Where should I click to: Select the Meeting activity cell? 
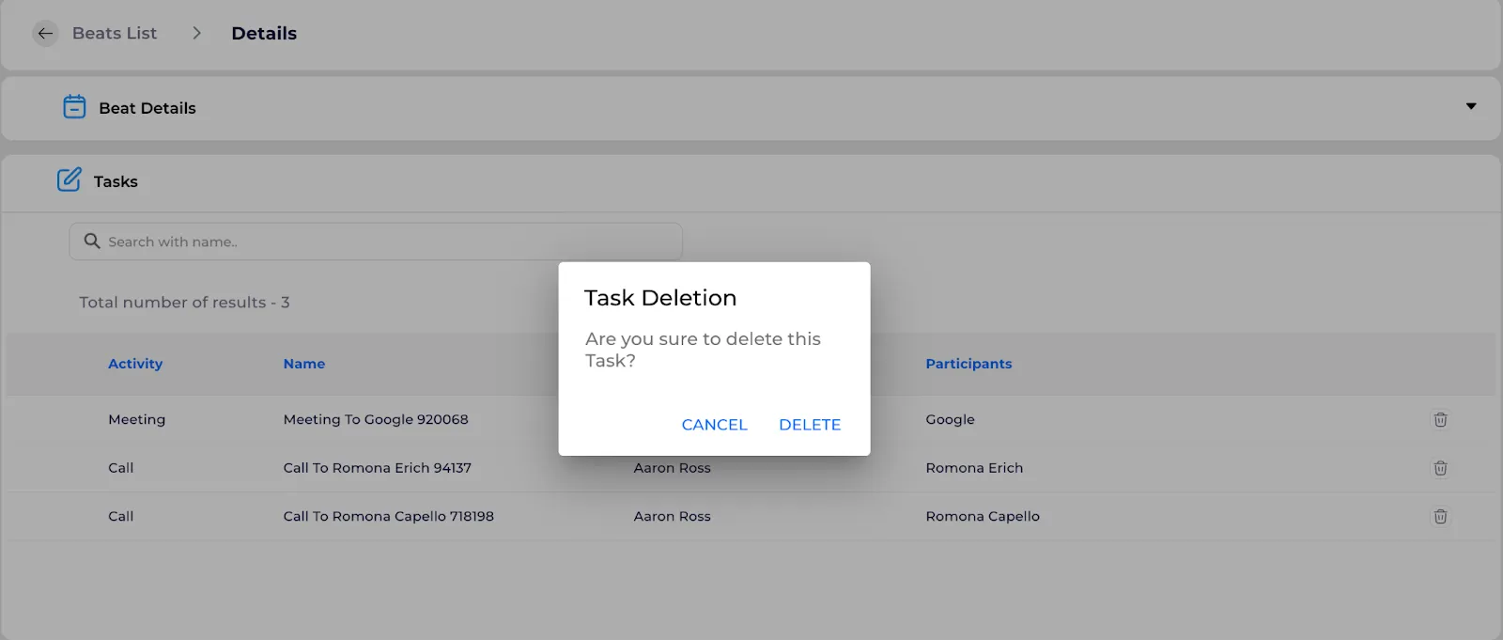136,420
